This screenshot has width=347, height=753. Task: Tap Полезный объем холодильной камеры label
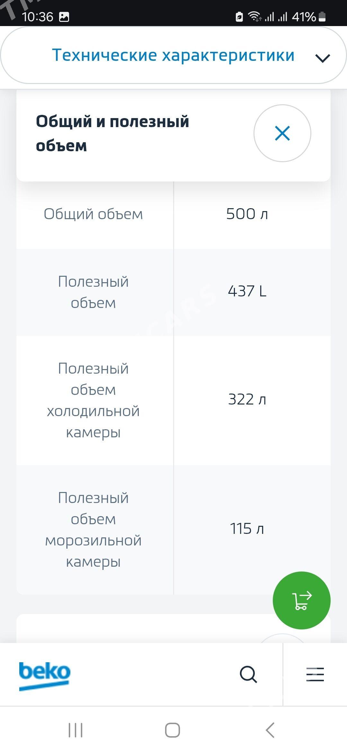coord(93,400)
